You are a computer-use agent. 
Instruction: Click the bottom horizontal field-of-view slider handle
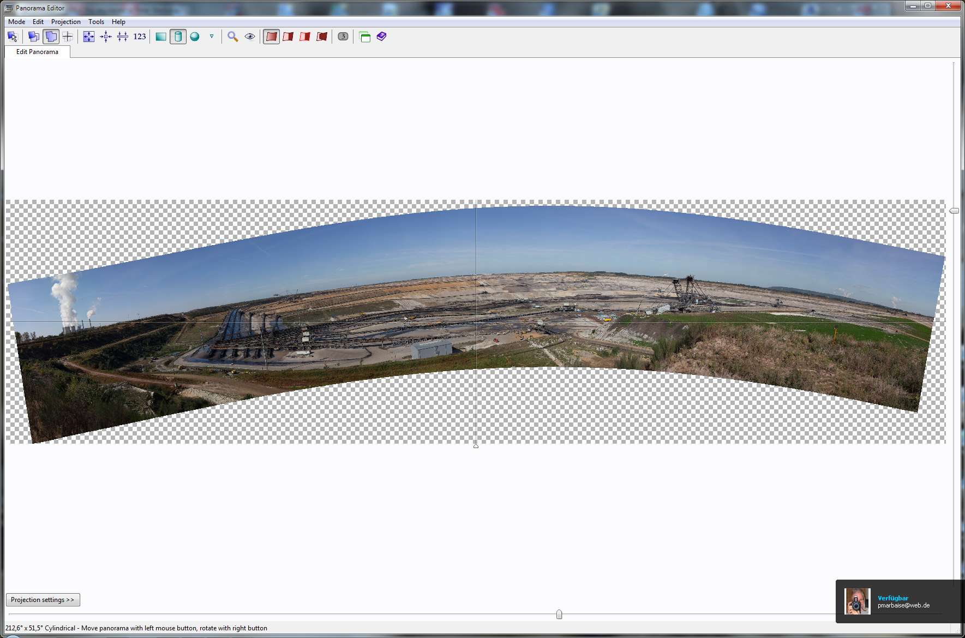point(559,615)
